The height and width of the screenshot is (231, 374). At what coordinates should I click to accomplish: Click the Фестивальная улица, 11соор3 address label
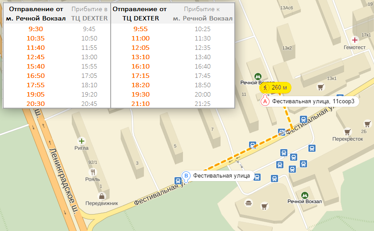coord(313,101)
